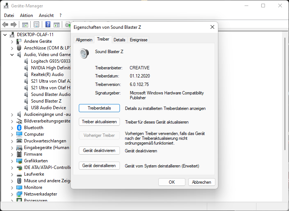Click the CREATIVE driver provider text

point(140,68)
